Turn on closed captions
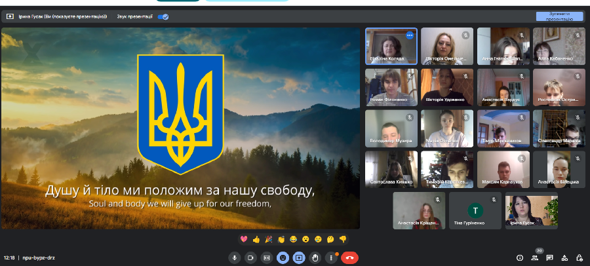This screenshot has height=266, width=590. [266, 257]
